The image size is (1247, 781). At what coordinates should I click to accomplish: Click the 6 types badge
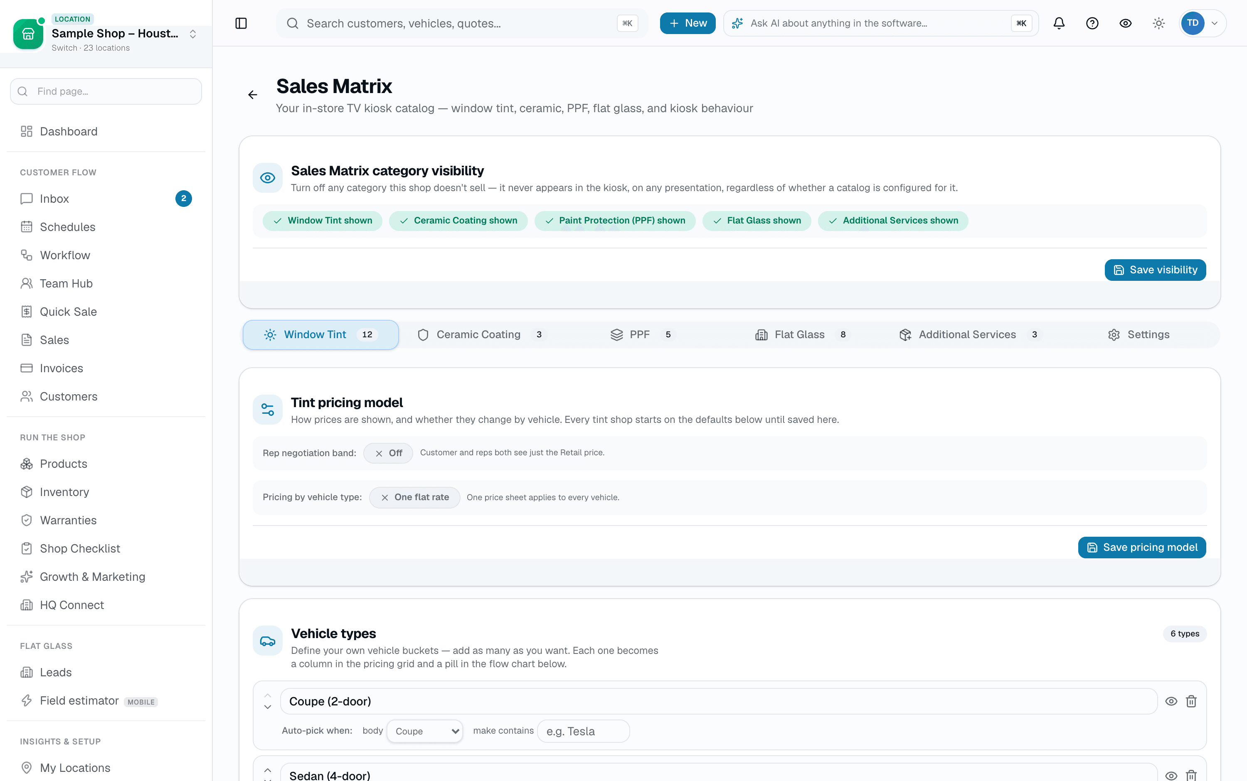(x=1185, y=634)
